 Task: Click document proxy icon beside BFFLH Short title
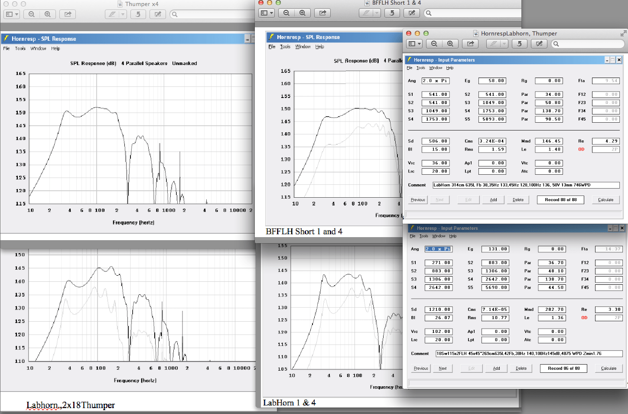point(367,3)
